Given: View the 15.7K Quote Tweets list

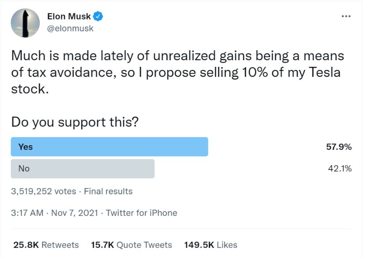Looking at the screenshot, I should point(131,245).
